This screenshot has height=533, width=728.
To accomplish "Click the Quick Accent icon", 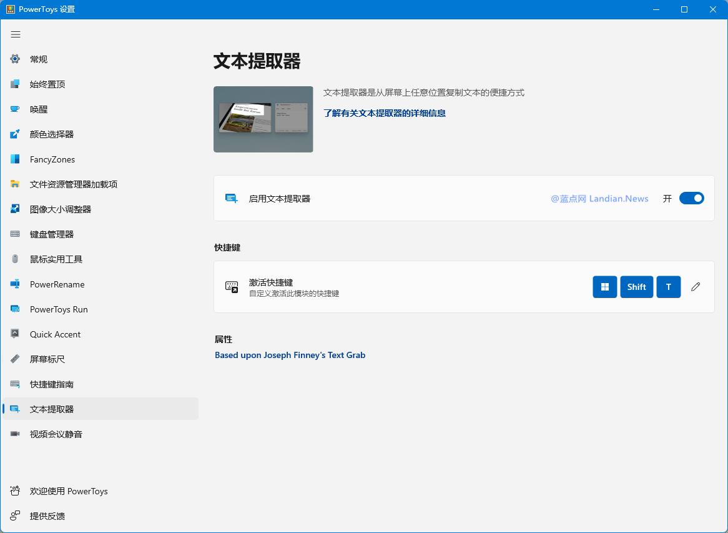I will (x=15, y=334).
